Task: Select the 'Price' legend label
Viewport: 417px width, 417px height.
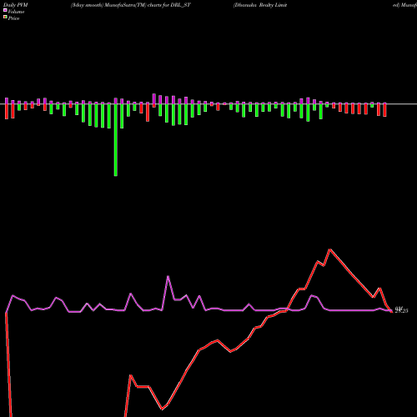Action: tap(13, 18)
